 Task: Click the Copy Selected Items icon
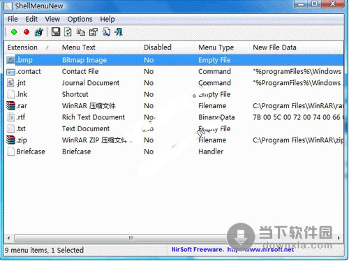(81, 32)
